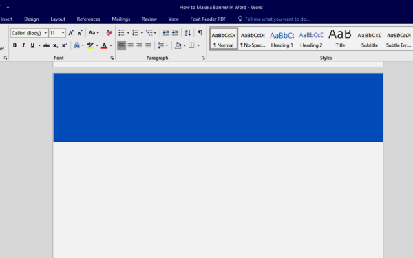413x258 pixels.
Task: Open the font size dropdown
Action: point(63,33)
